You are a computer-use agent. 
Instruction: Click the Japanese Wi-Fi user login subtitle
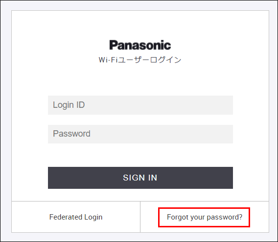tap(140, 60)
